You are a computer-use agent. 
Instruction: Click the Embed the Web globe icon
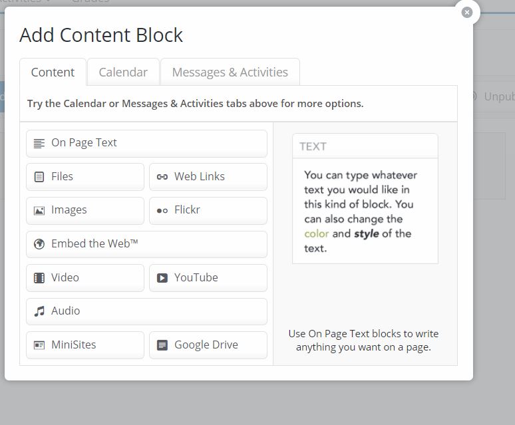pos(39,244)
